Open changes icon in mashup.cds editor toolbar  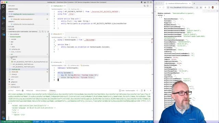145,6
